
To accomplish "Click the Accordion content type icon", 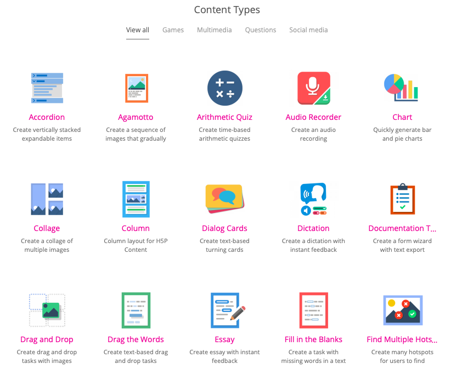I will [47, 88].
